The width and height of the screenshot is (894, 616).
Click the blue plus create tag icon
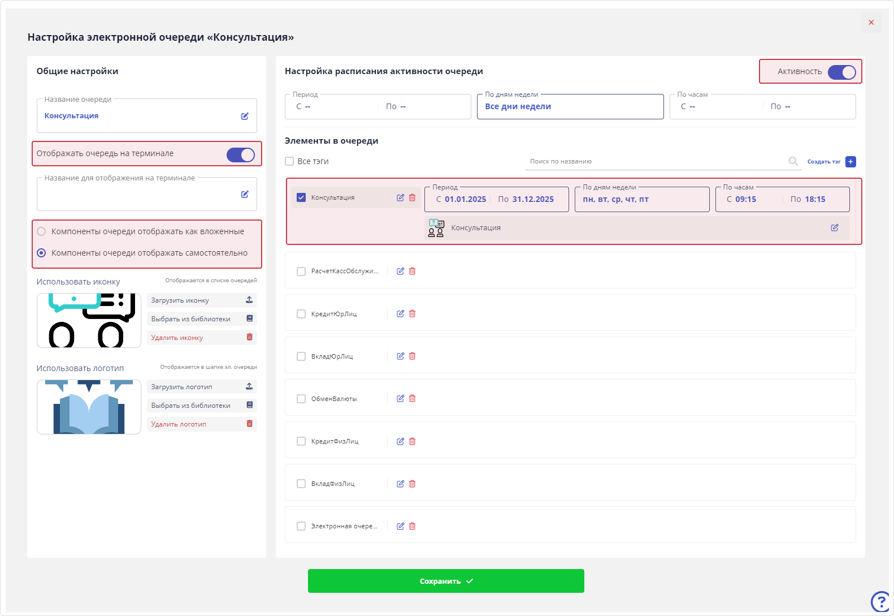coord(850,162)
